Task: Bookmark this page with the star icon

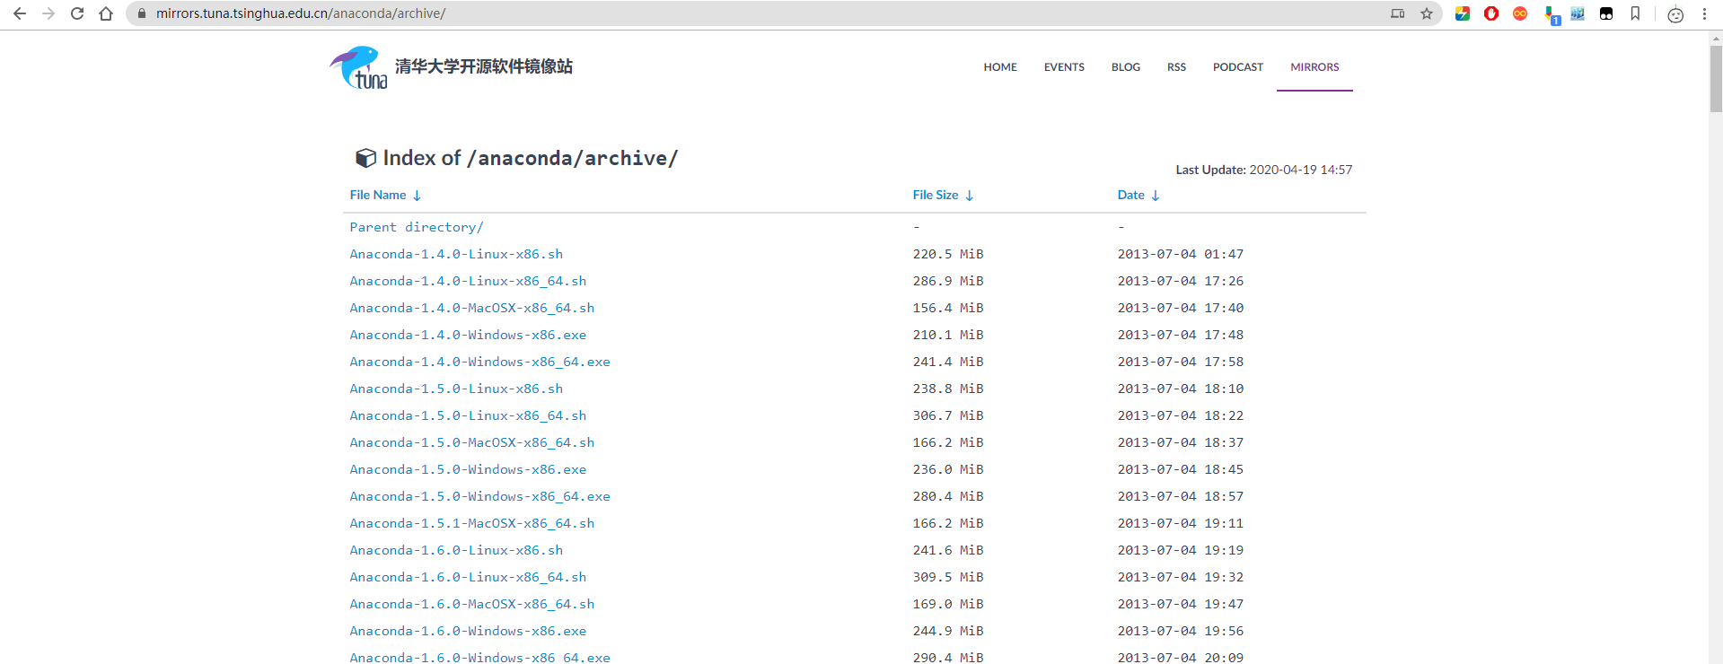Action: coord(1427,13)
